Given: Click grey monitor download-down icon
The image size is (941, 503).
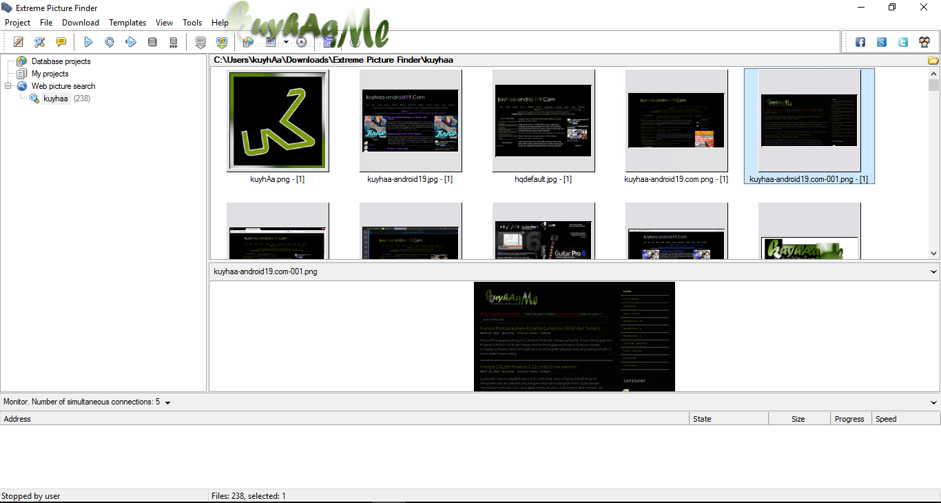Looking at the screenshot, I should pyautogui.click(x=200, y=42).
